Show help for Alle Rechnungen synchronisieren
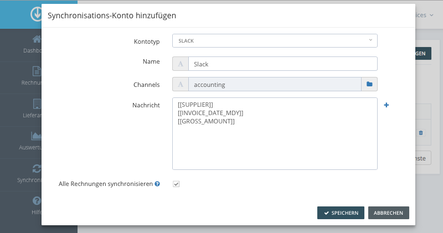Viewport: 443px width, 233px height. 157,184
